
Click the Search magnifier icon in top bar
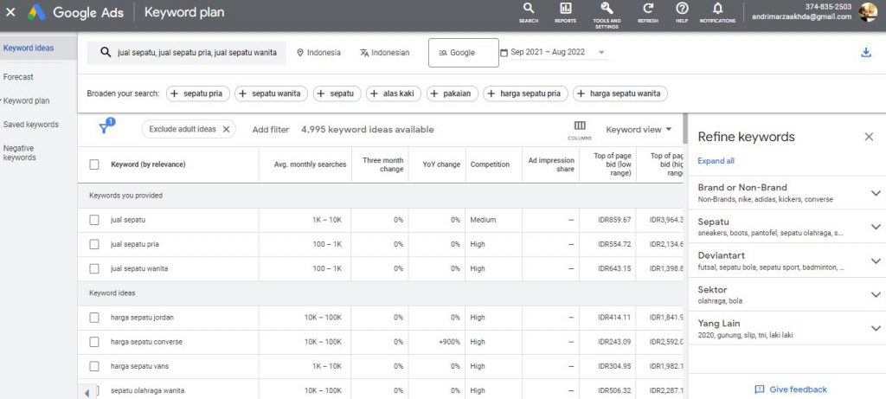point(529,9)
